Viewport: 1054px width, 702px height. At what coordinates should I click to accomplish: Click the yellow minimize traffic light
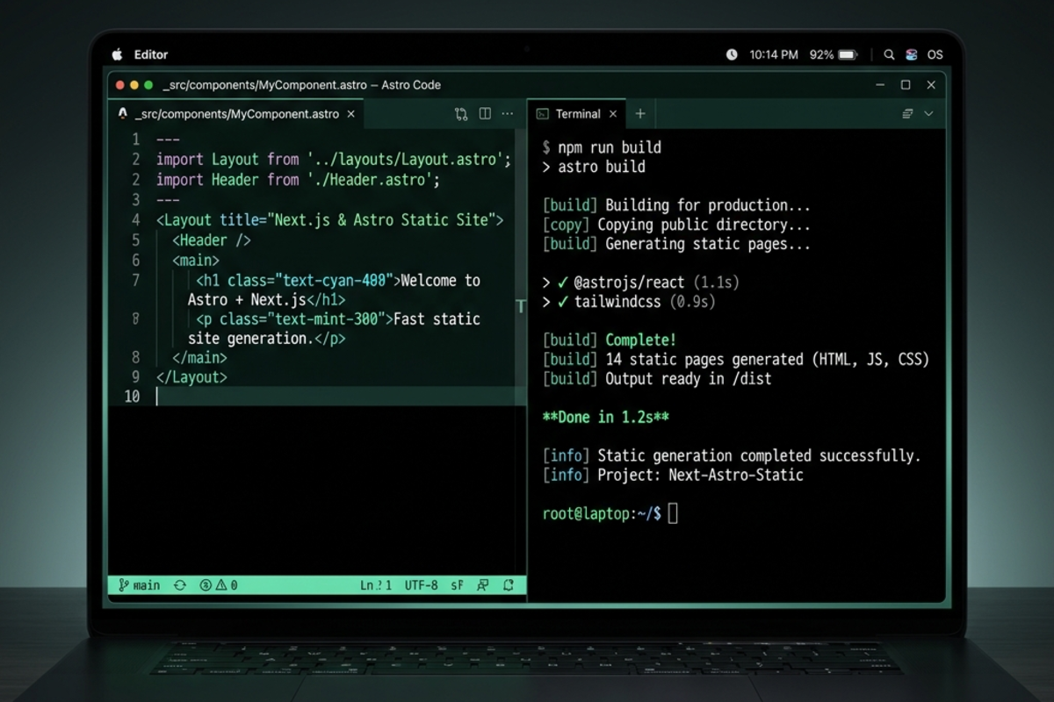(134, 85)
